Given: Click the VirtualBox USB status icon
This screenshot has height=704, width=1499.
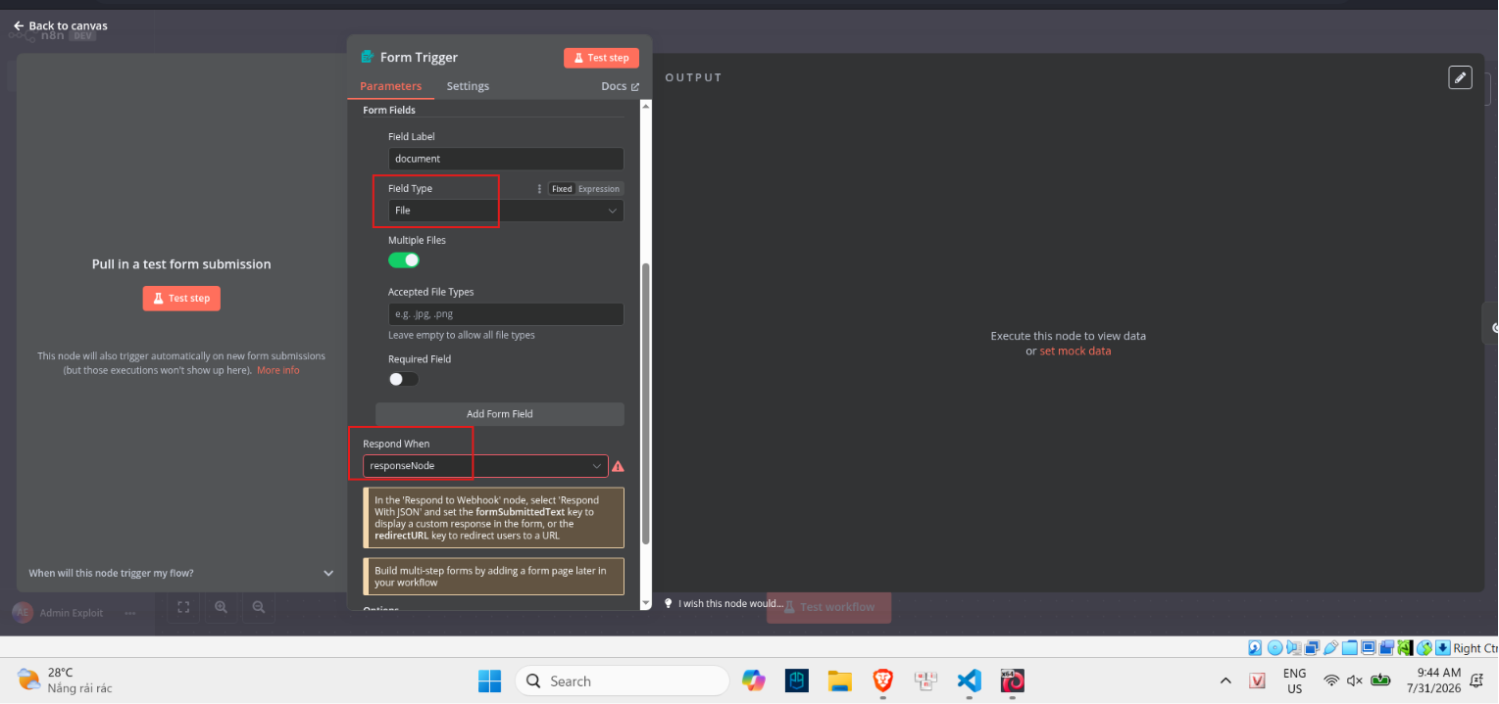Looking at the screenshot, I should pos(1330,647).
